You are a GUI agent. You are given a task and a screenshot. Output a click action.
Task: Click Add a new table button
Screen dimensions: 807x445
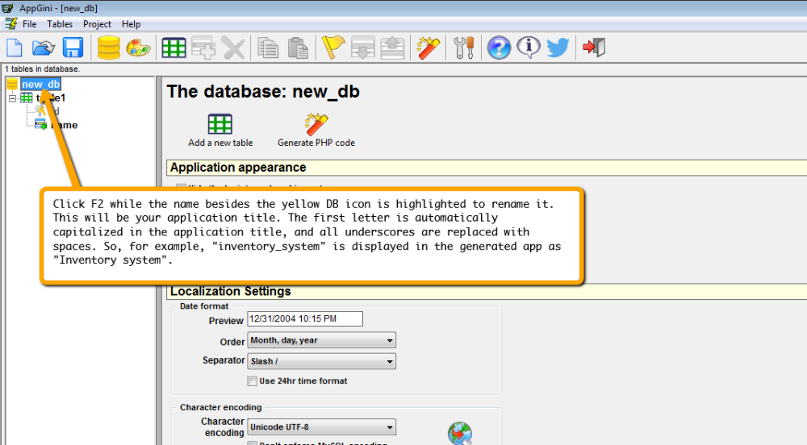(220, 131)
